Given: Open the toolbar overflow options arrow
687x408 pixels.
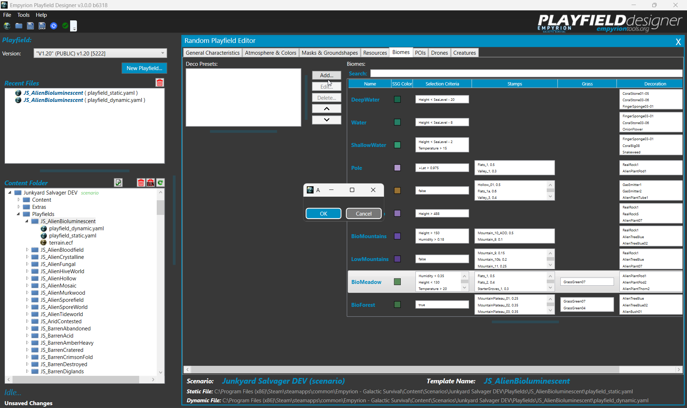Looking at the screenshot, I should [x=74, y=26].
